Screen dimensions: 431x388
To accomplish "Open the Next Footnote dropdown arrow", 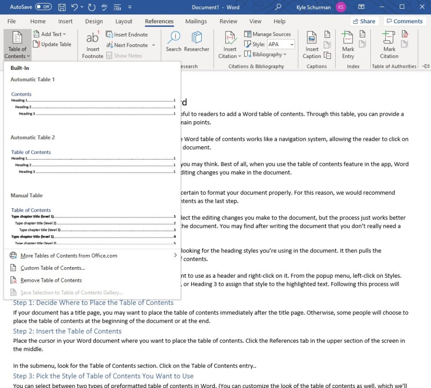I will pos(153,45).
